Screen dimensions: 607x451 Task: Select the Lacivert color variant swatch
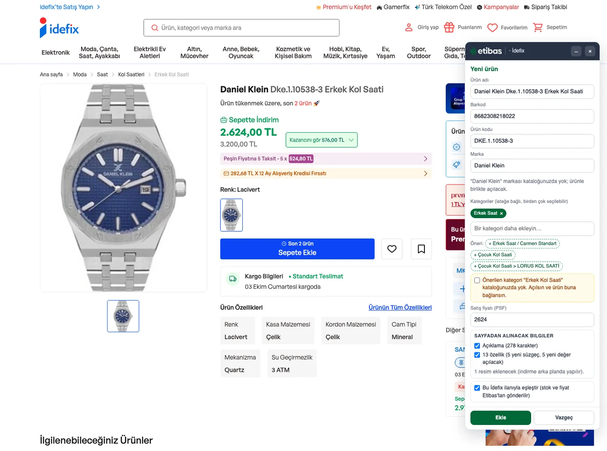(231, 215)
